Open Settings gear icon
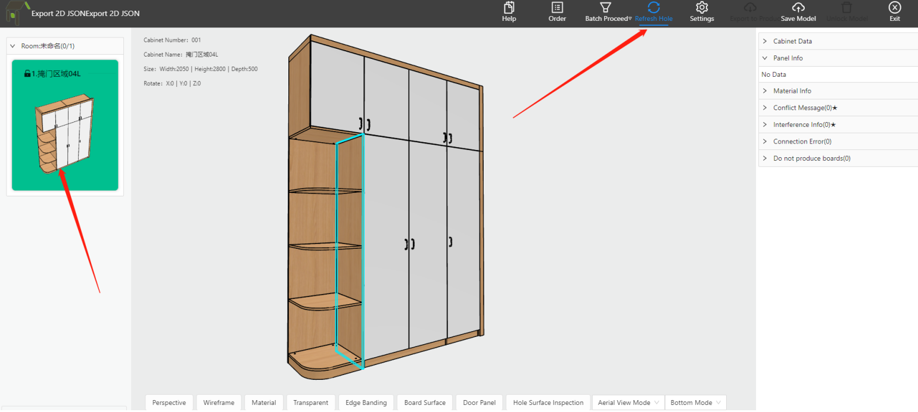The image size is (918, 412). pos(702,8)
